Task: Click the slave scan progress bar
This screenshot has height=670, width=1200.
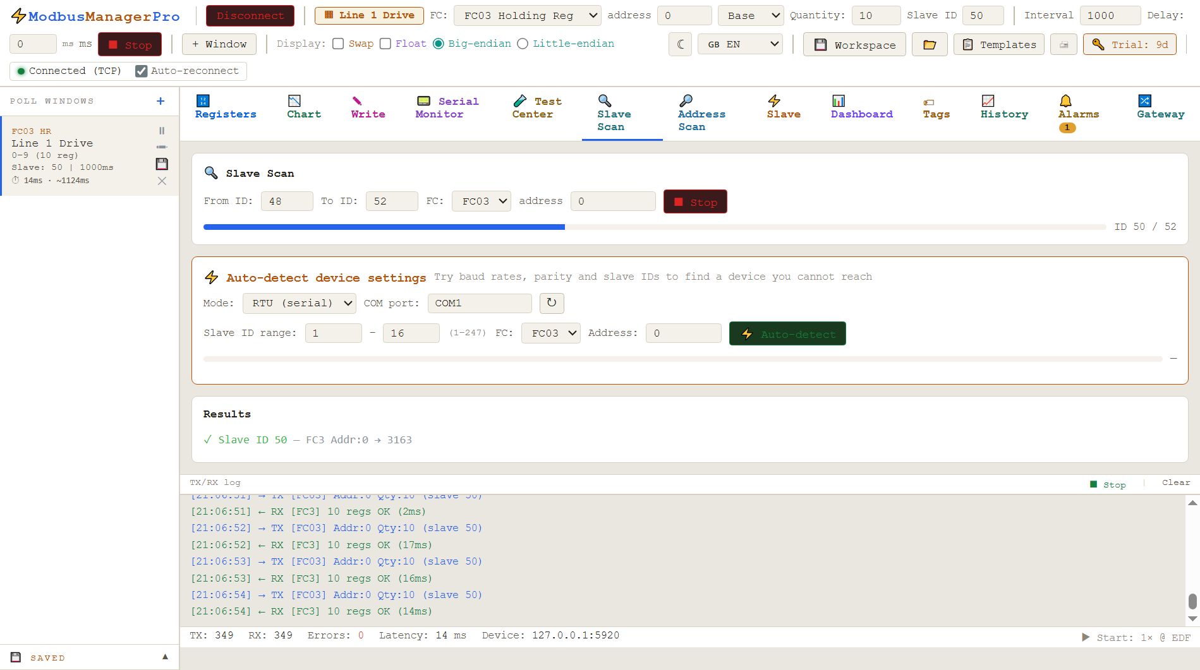Action: (x=655, y=227)
